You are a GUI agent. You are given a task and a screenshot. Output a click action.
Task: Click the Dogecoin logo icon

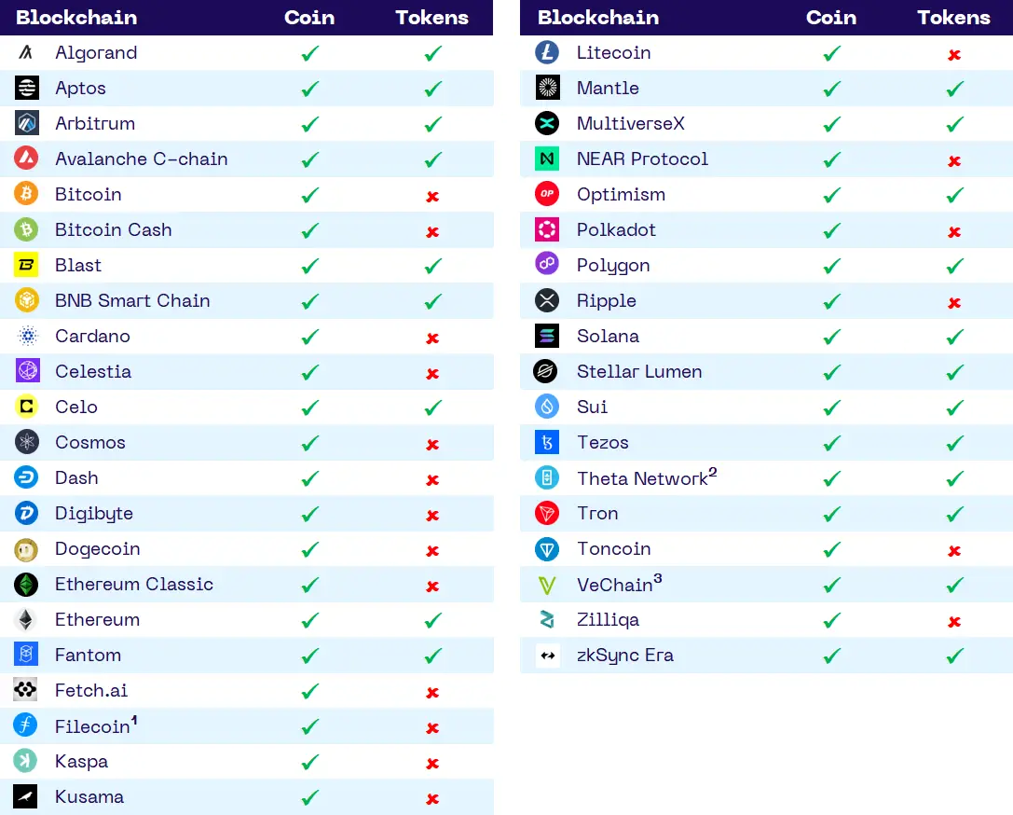[26, 549]
